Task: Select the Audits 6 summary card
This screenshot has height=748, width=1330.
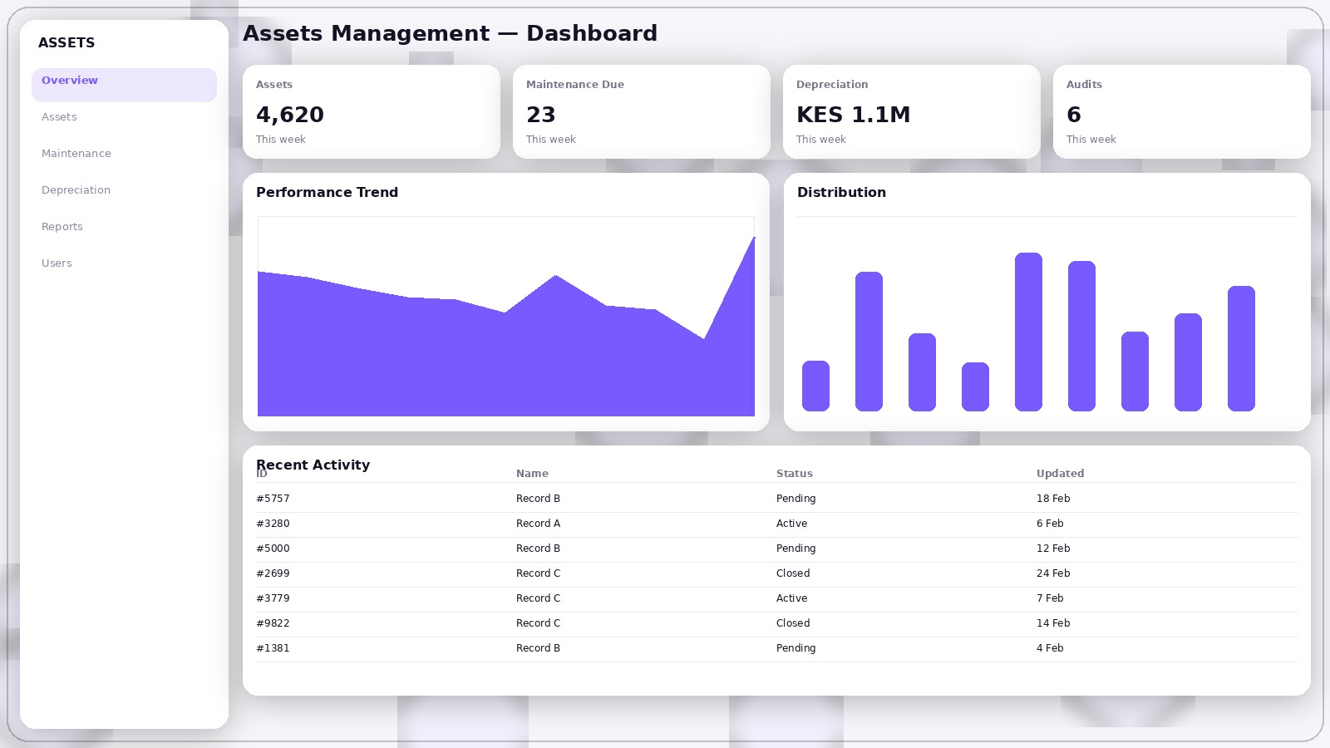Action: [x=1181, y=112]
